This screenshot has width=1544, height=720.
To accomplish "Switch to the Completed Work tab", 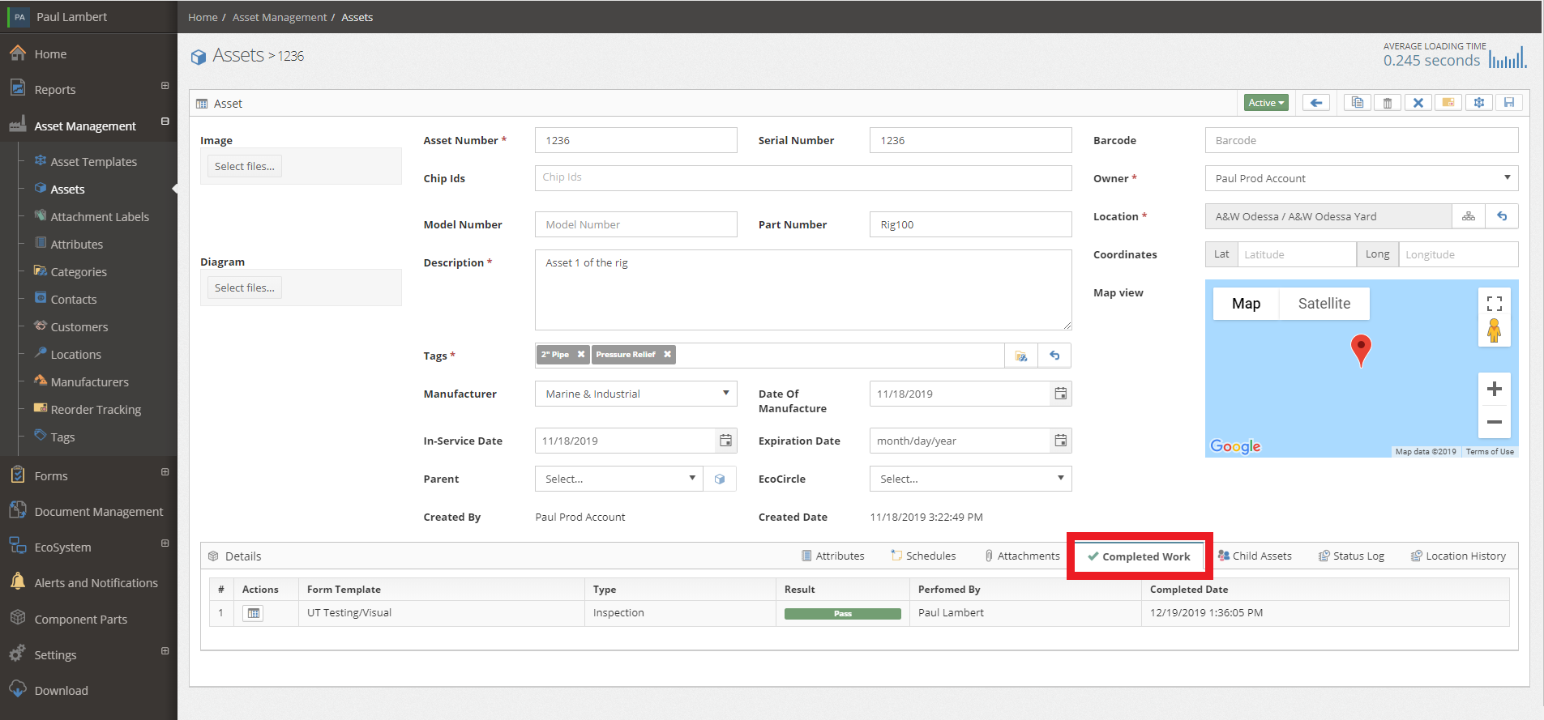I will point(1140,556).
